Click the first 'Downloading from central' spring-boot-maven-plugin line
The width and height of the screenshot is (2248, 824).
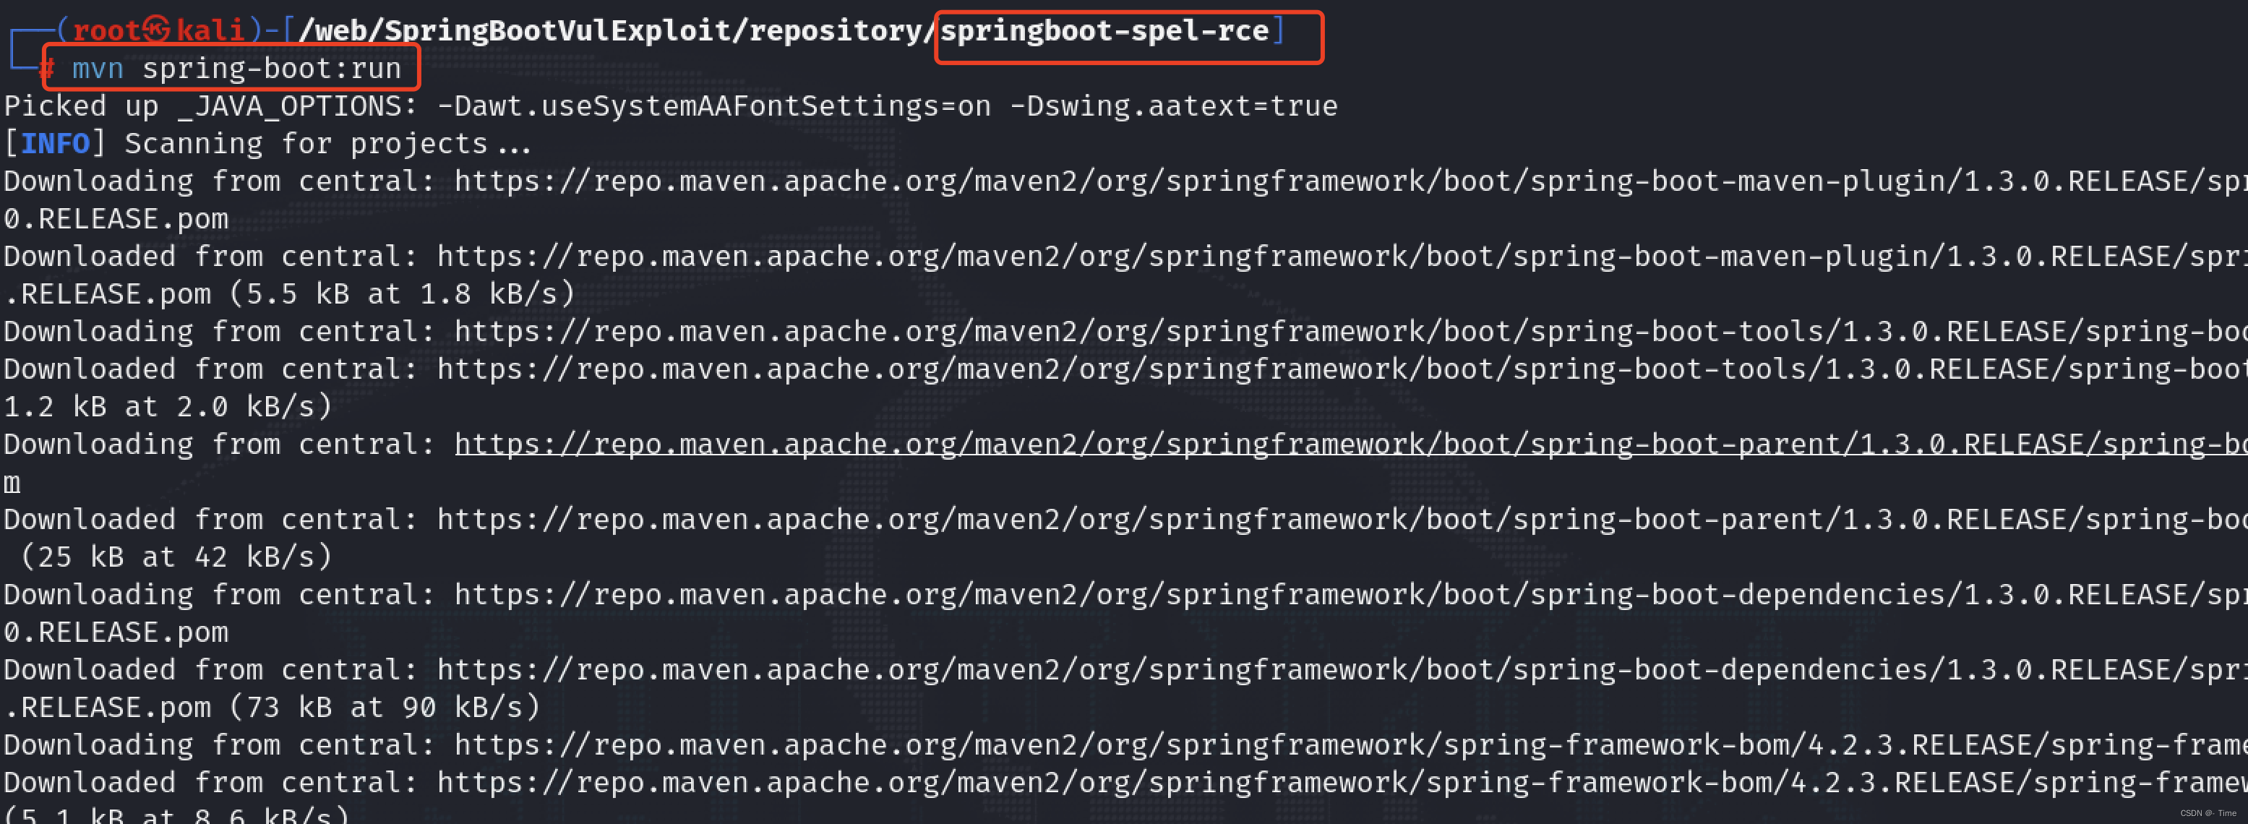[1125, 181]
